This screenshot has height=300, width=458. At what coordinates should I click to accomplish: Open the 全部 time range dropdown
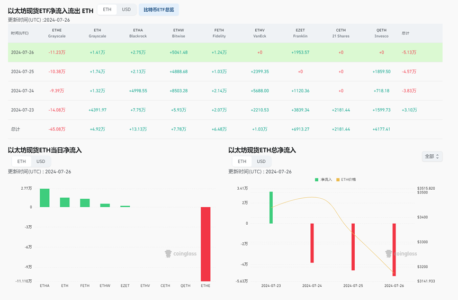(x=432, y=156)
